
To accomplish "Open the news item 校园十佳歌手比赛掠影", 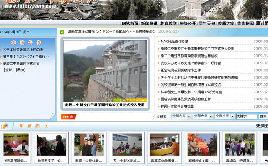I will 177,106.
